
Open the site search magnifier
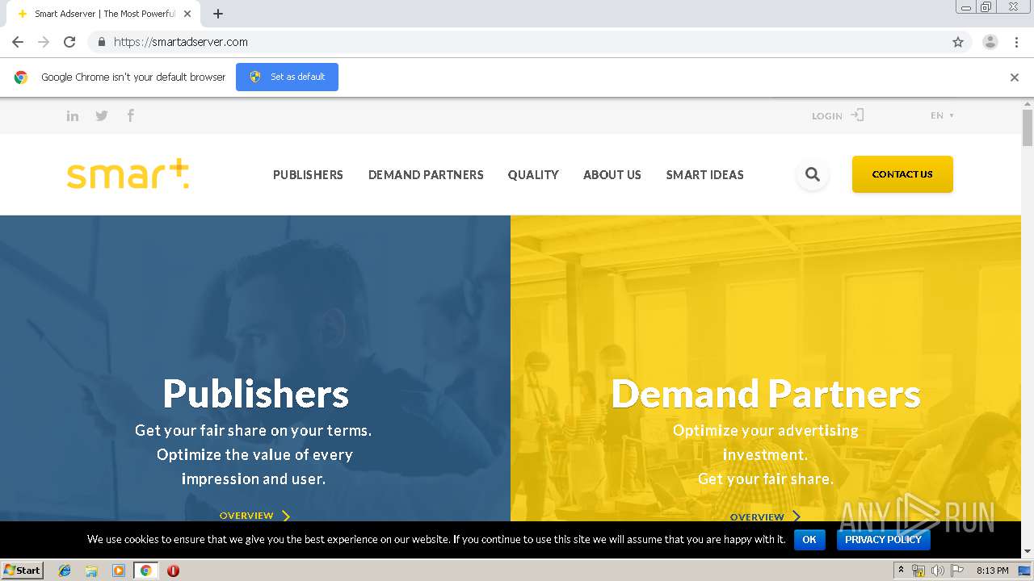point(813,174)
